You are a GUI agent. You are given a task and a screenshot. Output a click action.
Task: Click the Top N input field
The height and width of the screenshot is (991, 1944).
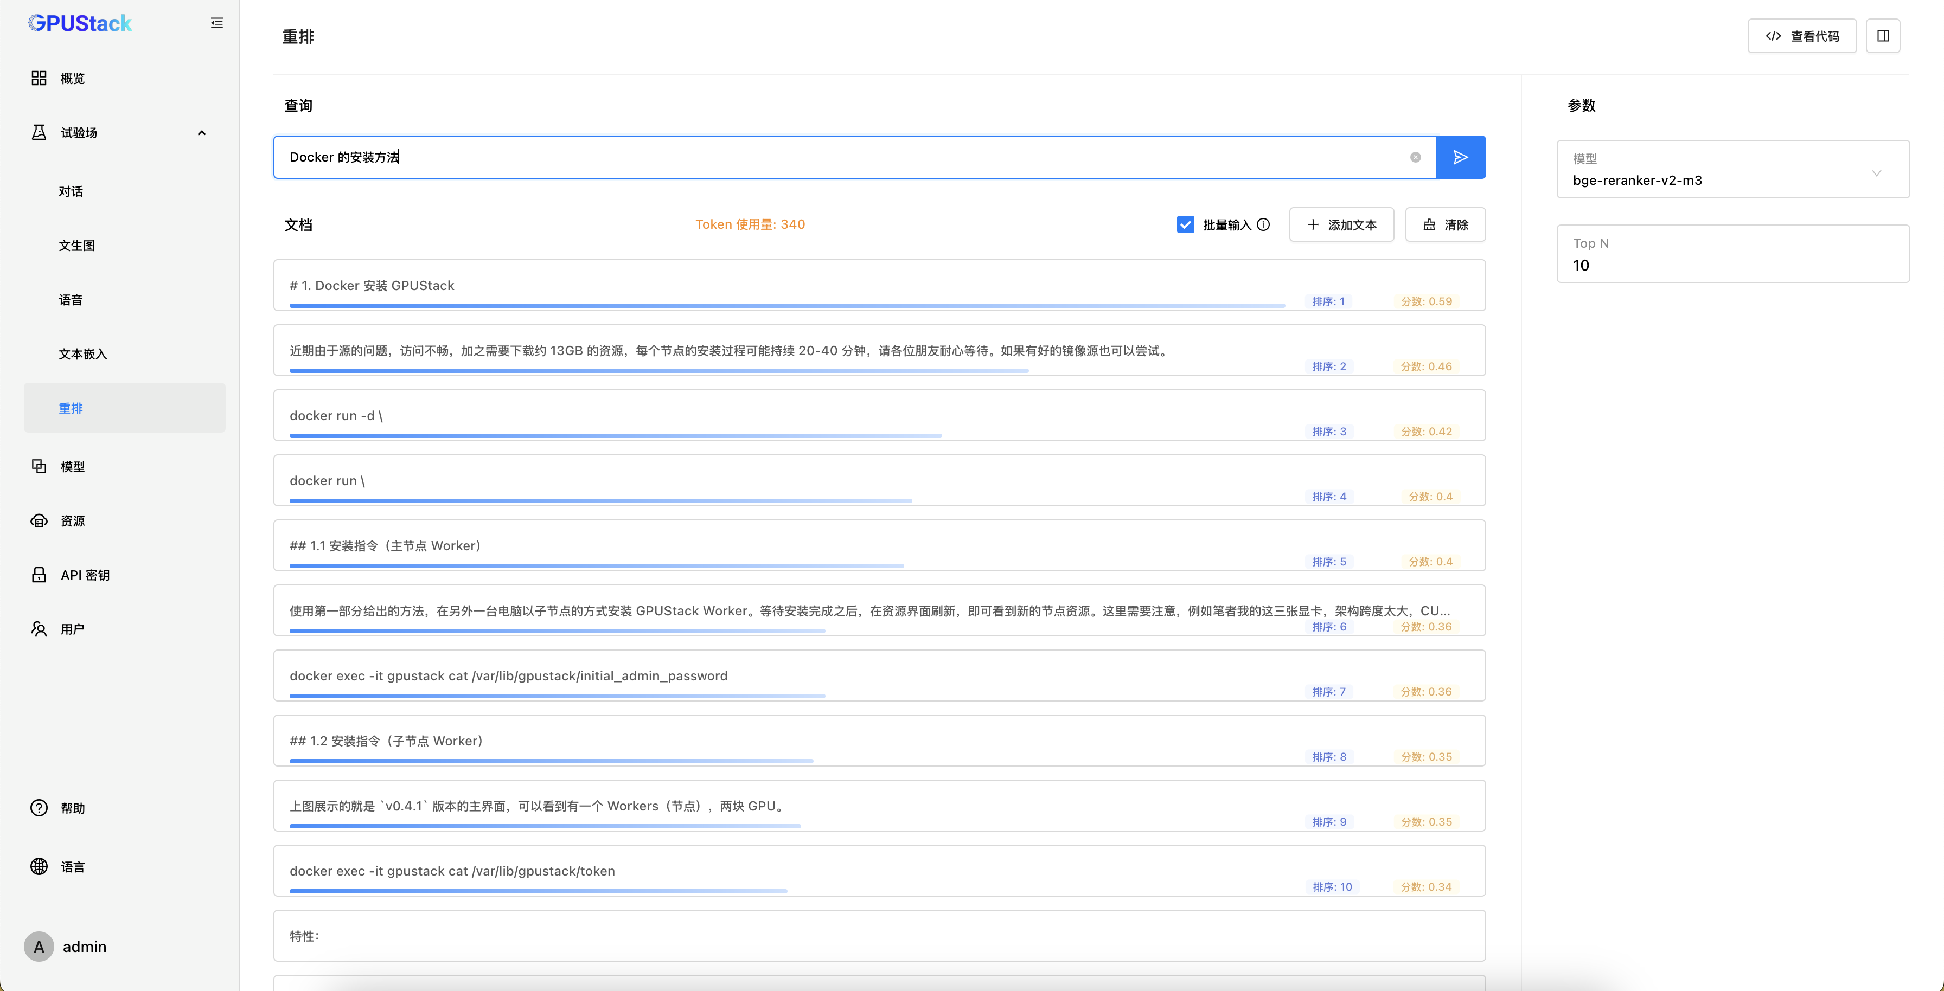[1732, 265]
